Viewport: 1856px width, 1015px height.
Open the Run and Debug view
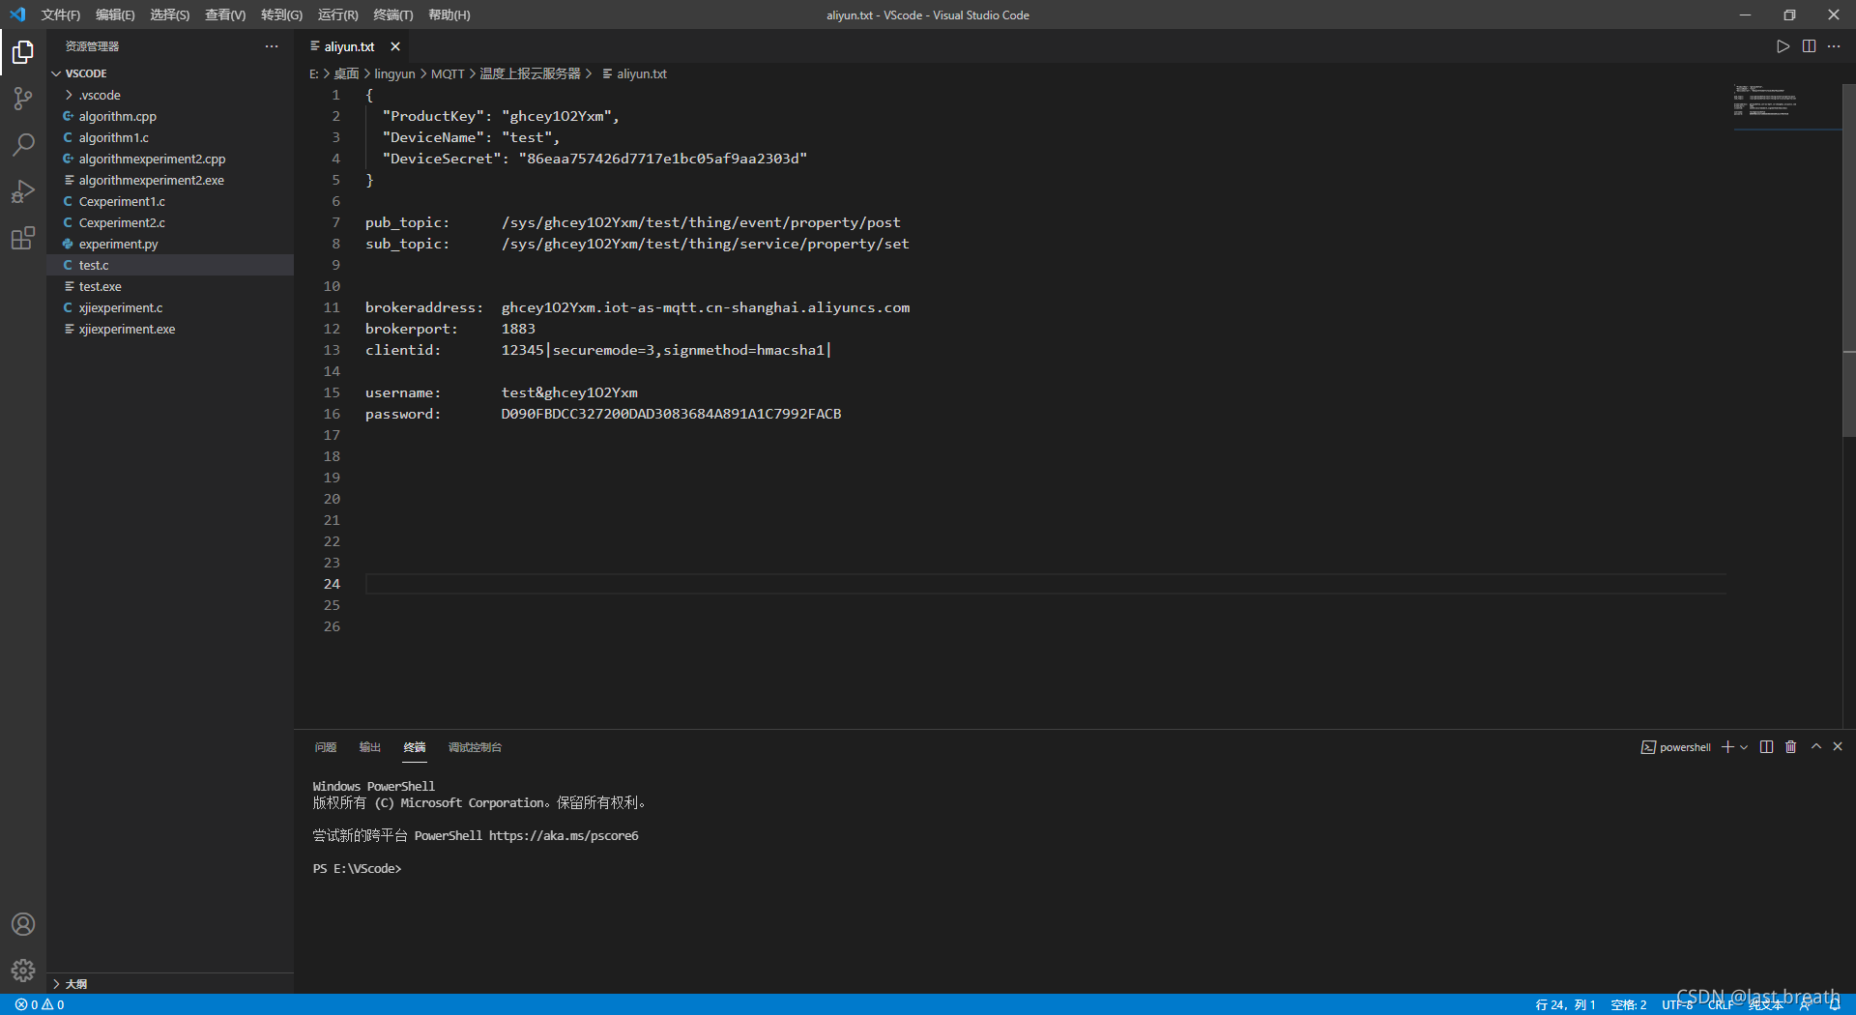23,191
